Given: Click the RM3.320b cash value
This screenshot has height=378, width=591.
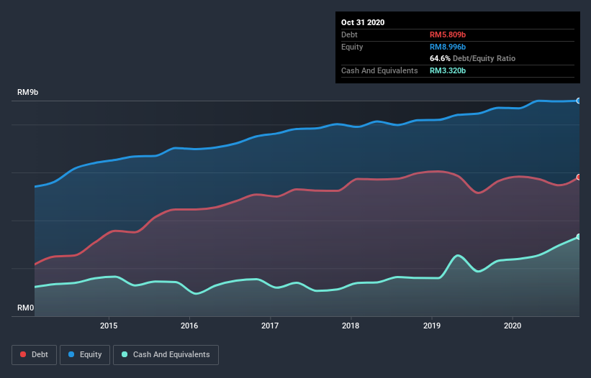Looking at the screenshot, I should (x=448, y=70).
